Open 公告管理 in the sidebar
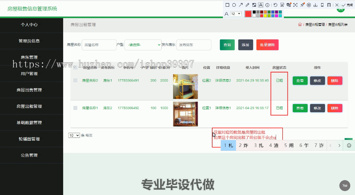The image size is (355, 195). (29, 155)
